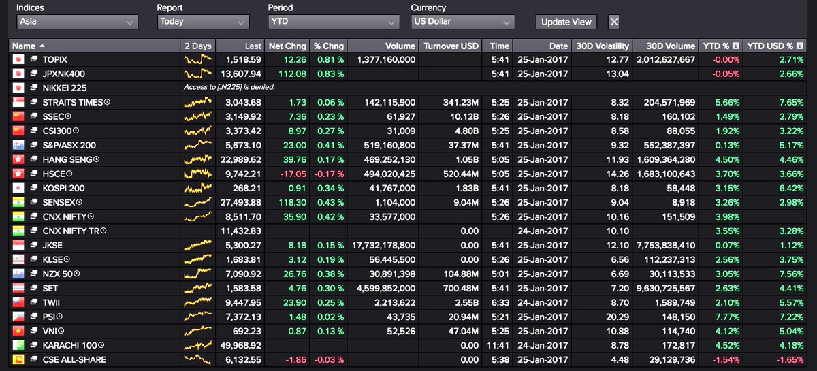Close the filter bar with the X button

(x=613, y=22)
